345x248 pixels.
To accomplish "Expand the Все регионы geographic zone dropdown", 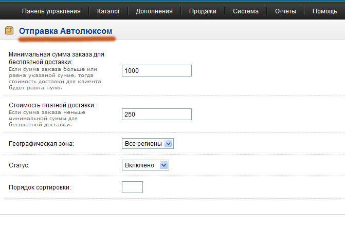I will click(x=148, y=144).
